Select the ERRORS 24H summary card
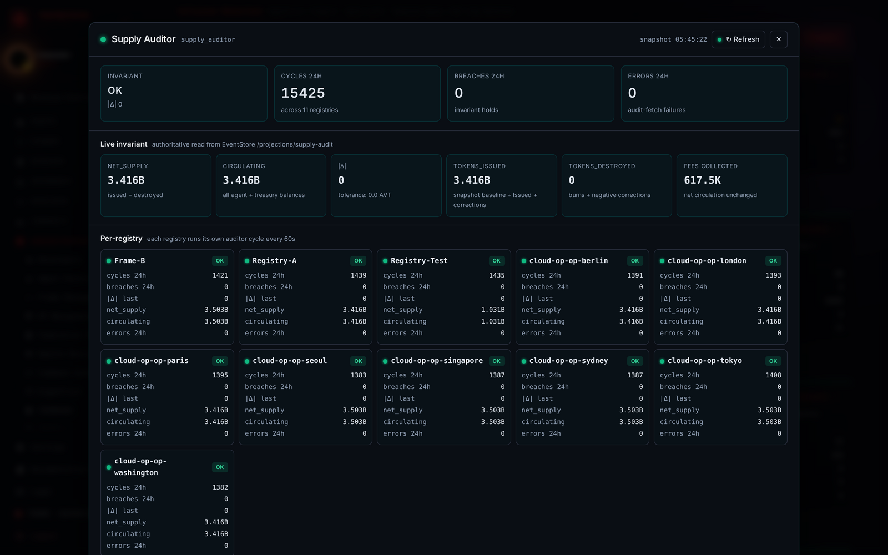The image size is (888, 555). click(704, 93)
